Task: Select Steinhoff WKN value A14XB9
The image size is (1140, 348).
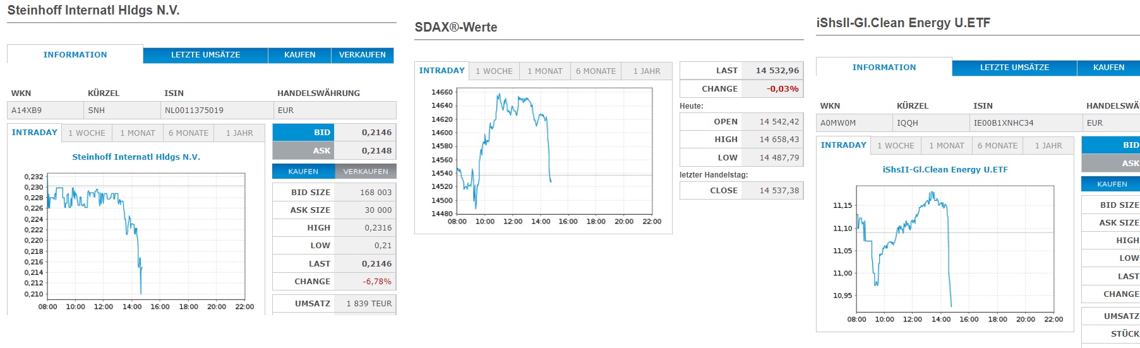Action: click(x=27, y=110)
